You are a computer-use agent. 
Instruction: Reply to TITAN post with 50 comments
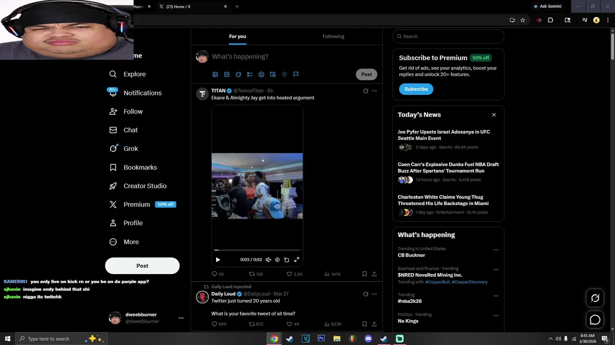tap(218, 274)
